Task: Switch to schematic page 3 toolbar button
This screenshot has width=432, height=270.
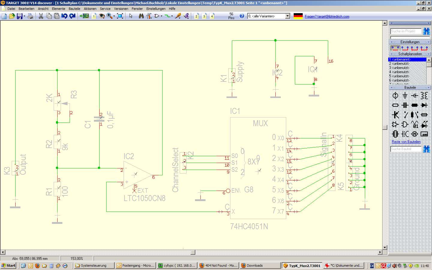Action: (x=204, y=16)
